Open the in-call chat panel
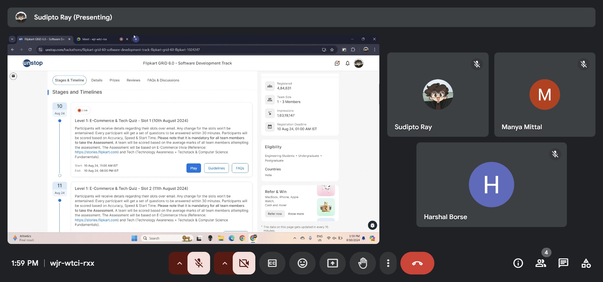603x282 pixels. pos(563,263)
